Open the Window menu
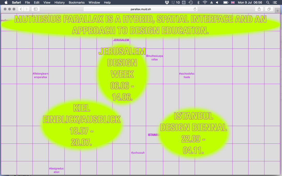The height and width of the screenshot is (176, 282). [94, 3]
